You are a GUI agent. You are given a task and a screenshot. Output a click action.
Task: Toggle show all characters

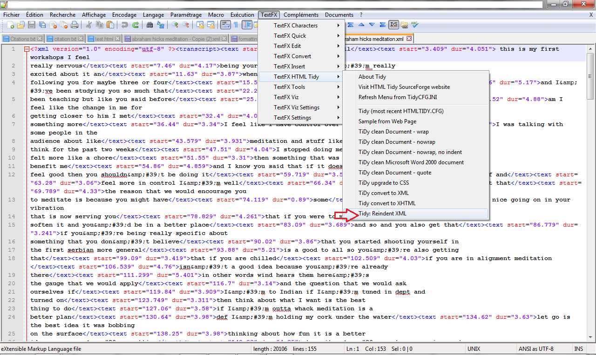pos(236,25)
